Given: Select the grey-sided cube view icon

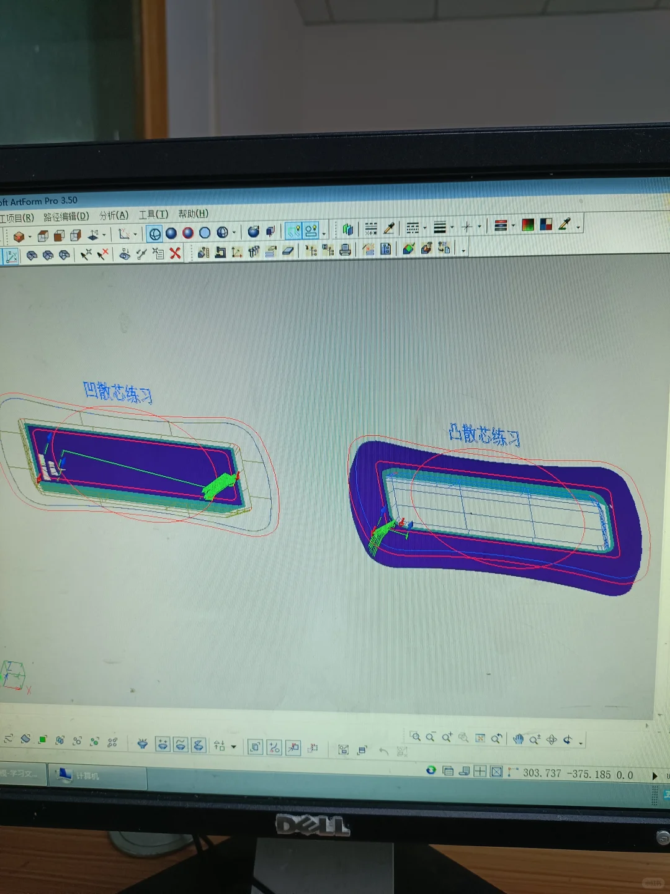Looking at the screenshot, I should click(75, 235).
